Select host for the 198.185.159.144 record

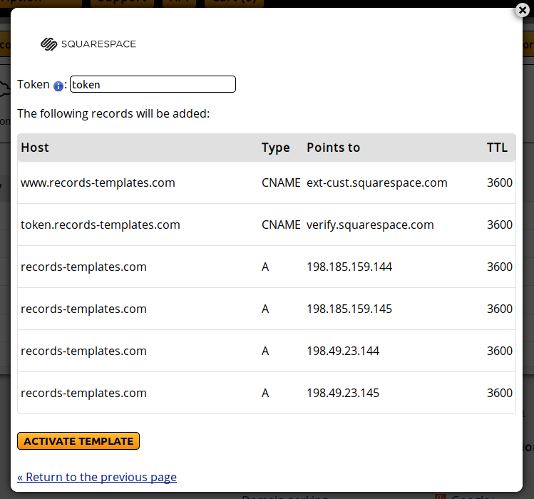tap(83, 267)
